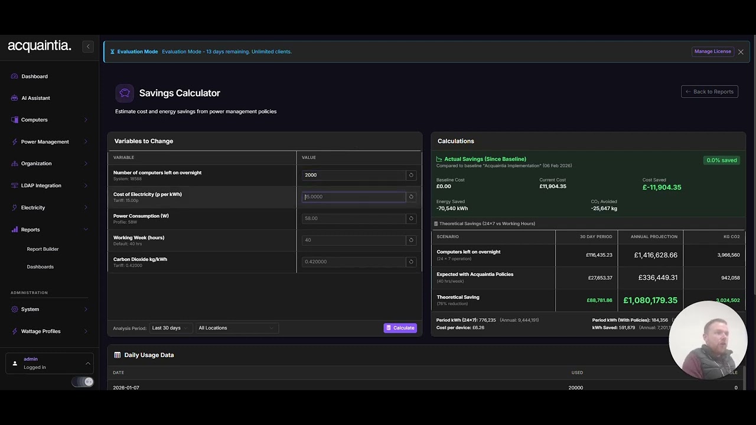Edit the Cost of Electricity input field
This screenshot has height=425, width=756.
tap(354, 197)
